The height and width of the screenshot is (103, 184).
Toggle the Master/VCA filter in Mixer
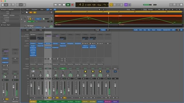coord(167,30)
